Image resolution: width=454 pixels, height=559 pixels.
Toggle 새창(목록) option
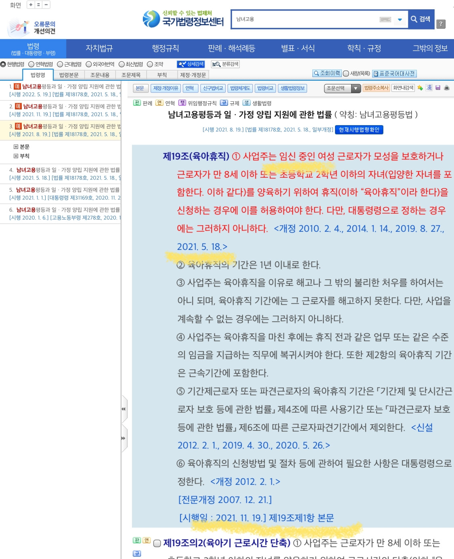pos(346,73)
